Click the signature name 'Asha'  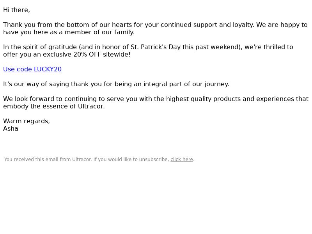click(x=11, y=129)
